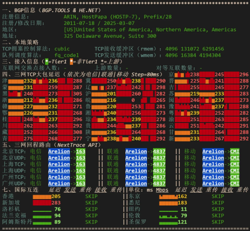Click rmem values '4096 131072 6291456'
The width and height of the screenshot is (250, 231).
(195, 49)
